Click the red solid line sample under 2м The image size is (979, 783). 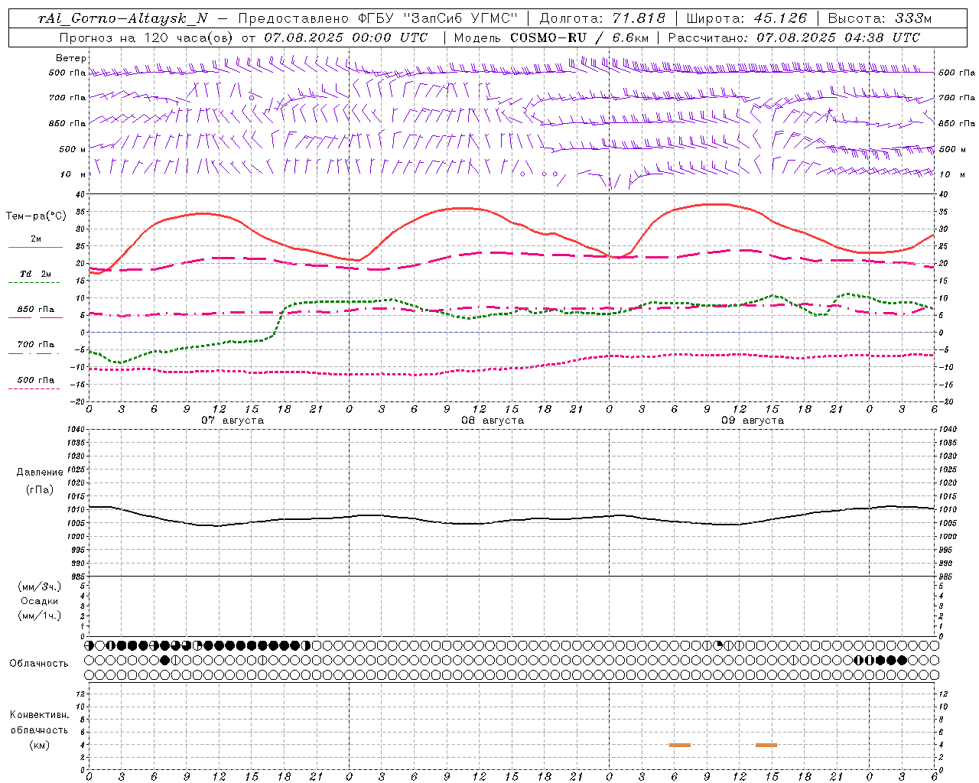coord(35,248)
